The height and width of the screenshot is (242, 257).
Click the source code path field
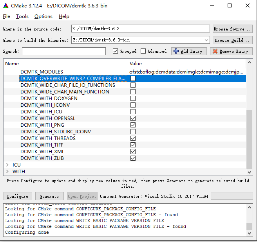point(141,29)
